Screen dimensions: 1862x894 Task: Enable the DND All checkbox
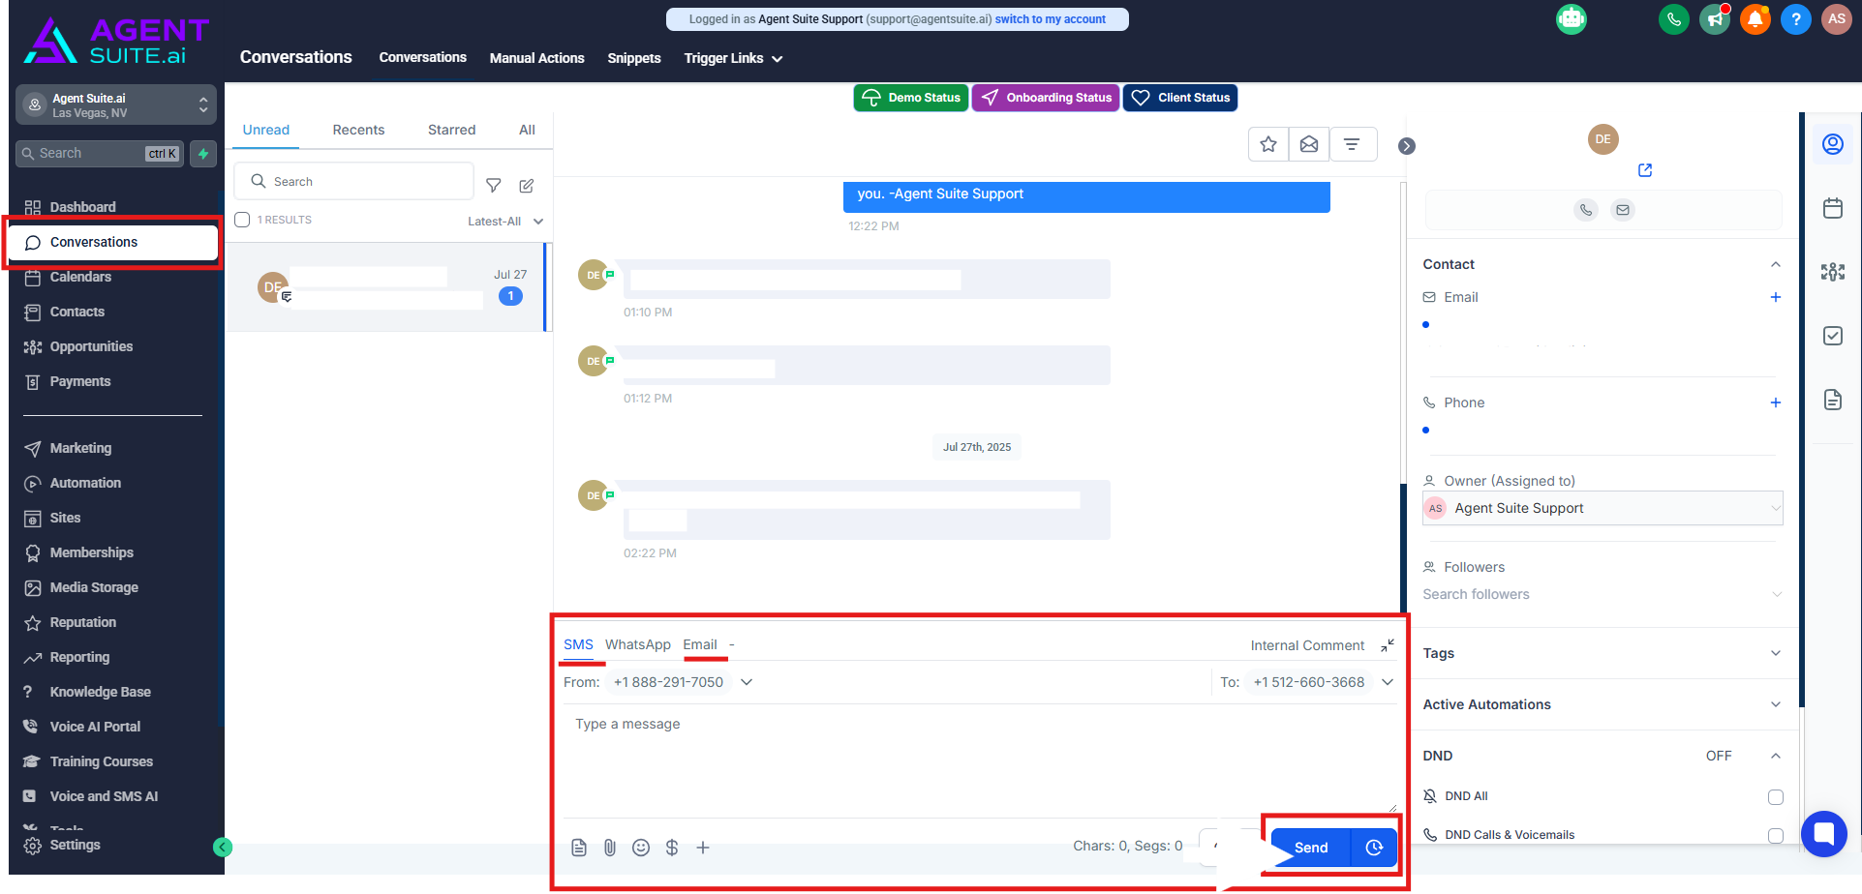[1776, 797]
